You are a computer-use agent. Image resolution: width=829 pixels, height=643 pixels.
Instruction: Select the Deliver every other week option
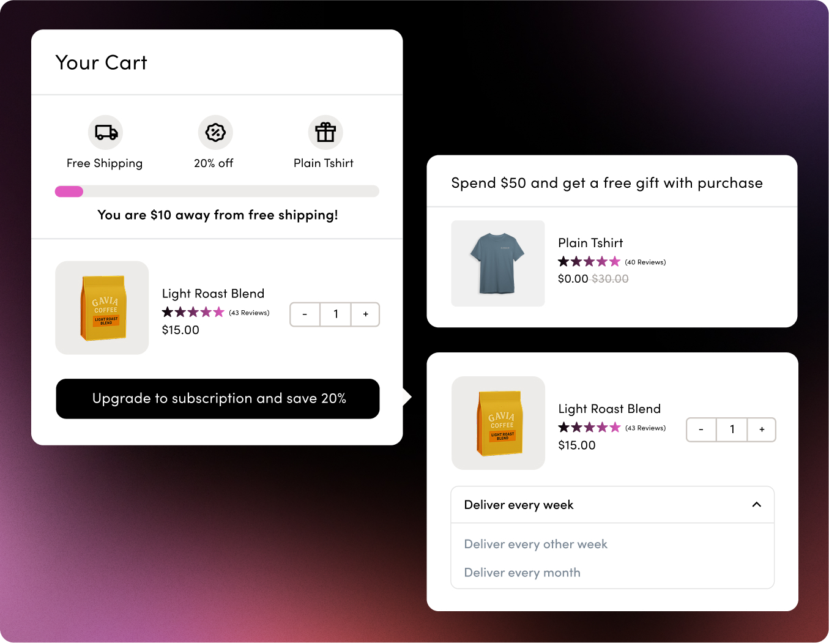click(535, 544)
